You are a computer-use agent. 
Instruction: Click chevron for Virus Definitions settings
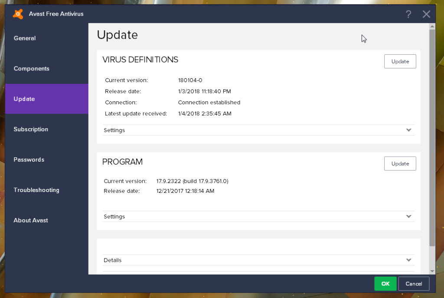point(408,130)
